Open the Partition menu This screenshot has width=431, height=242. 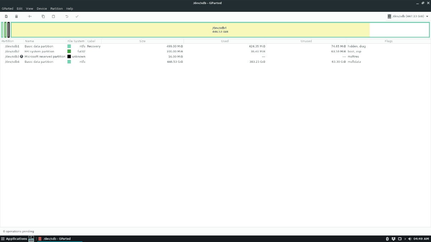coord(56,8)
